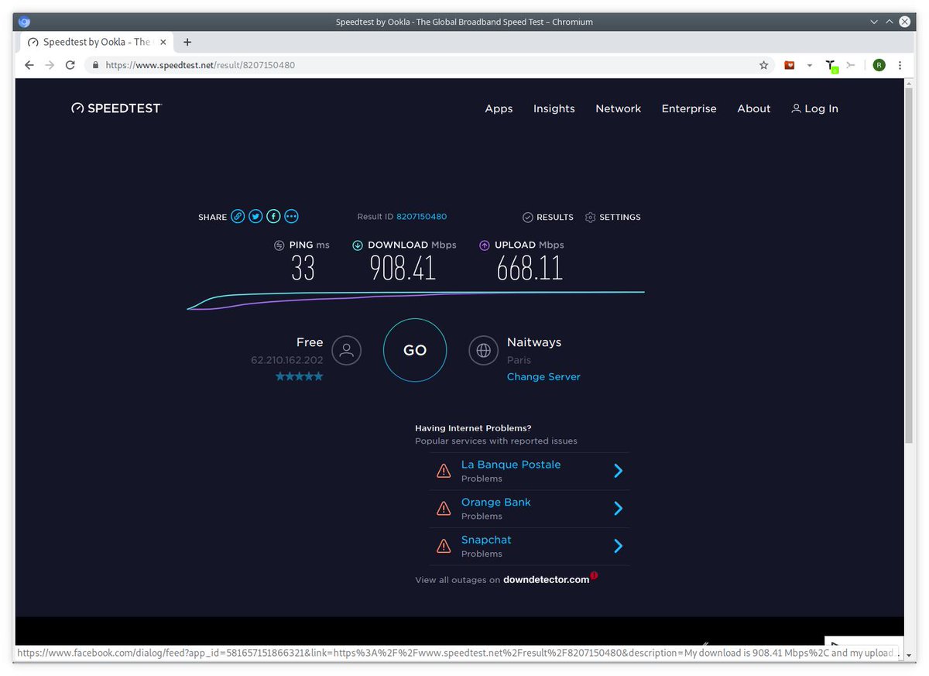The height and width of the screenshot is (676, 929).
Task: Reload the page
Action: click(70, 65)
